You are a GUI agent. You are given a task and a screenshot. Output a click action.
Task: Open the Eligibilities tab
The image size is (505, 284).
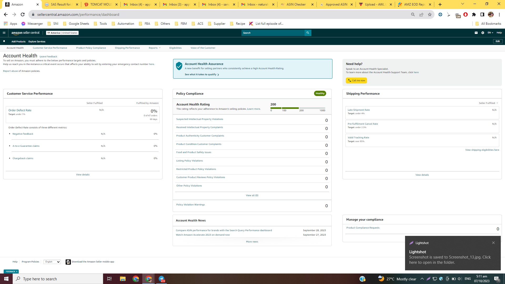[x=175, y=48]
